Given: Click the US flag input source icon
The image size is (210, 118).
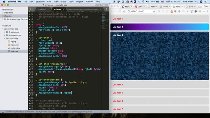Looking at the screenshot, I should tap(163, 2).
